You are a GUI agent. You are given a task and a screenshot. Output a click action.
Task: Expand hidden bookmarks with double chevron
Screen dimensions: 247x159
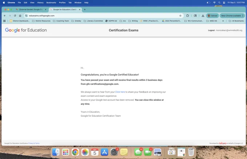pyautogui.click(x=223, y=21)
